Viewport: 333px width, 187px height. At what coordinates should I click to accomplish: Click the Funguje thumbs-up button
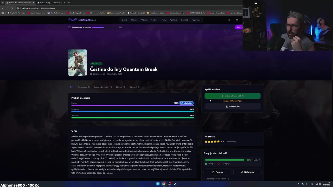[218, 172]
